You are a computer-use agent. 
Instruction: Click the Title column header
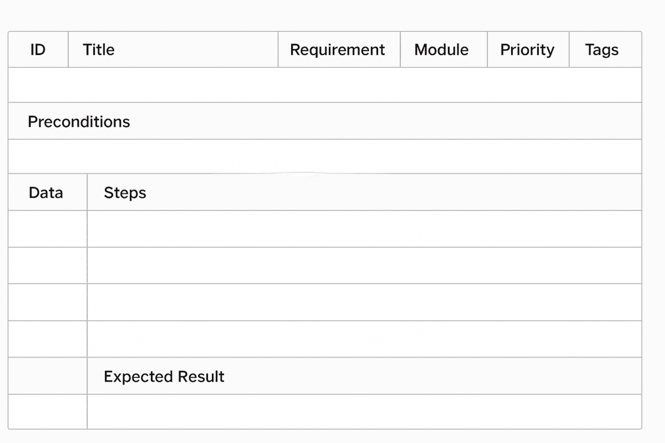99,50
